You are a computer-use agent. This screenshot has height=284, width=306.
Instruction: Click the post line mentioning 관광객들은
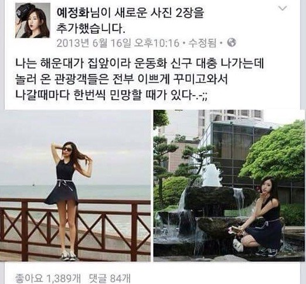[121, 80]
